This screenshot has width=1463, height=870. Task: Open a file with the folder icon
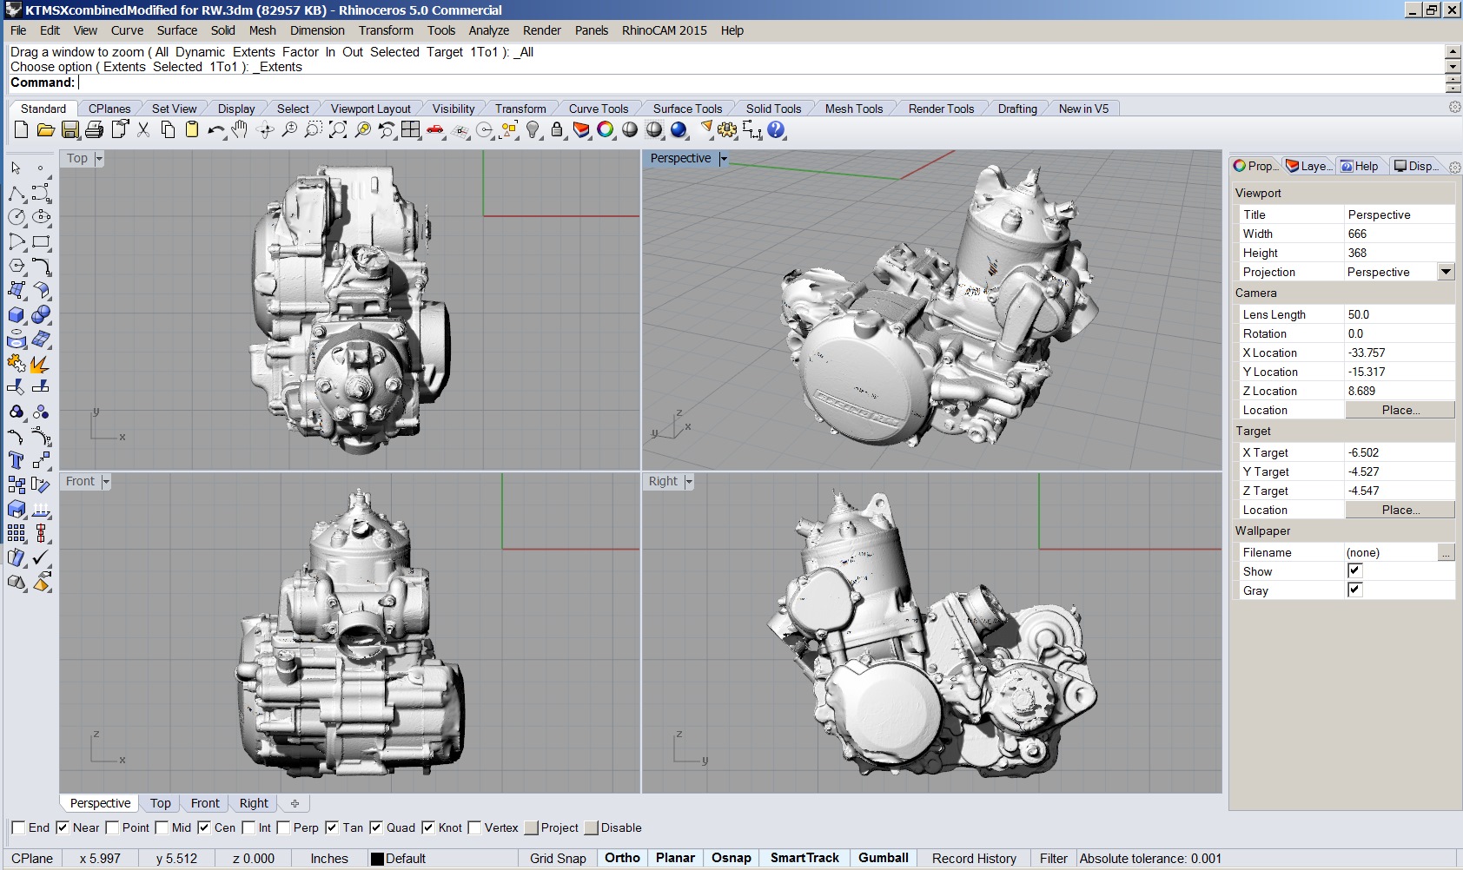pyautogui.click(x=46, y=130)
